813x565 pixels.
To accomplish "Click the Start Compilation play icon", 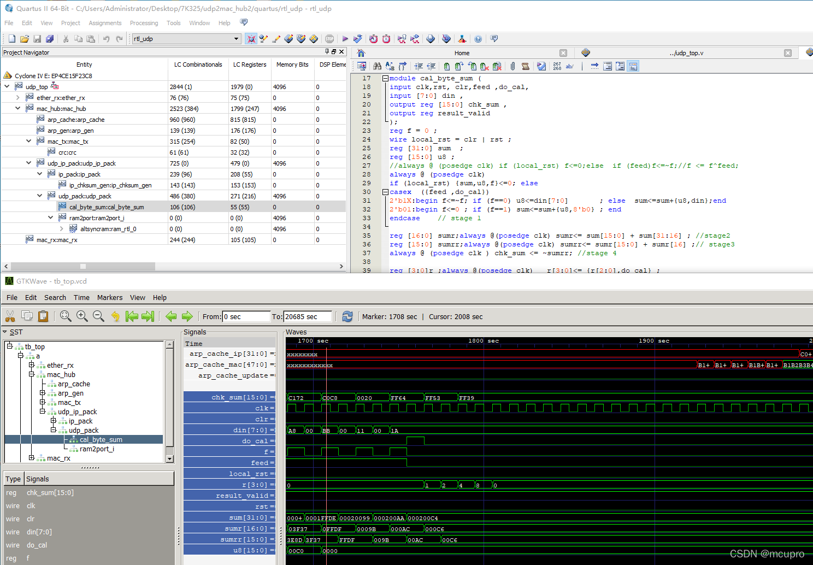I will [345, 39].
